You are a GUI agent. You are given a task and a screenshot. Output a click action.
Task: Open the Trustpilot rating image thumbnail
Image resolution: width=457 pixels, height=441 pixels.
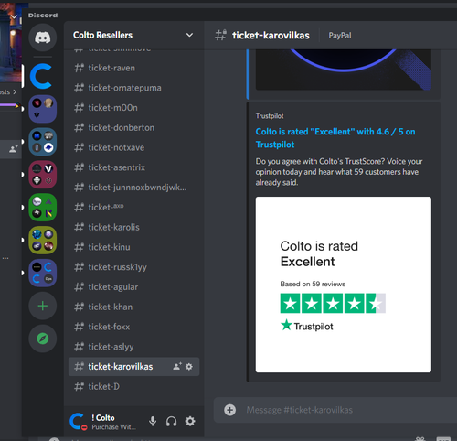point(344,285)
